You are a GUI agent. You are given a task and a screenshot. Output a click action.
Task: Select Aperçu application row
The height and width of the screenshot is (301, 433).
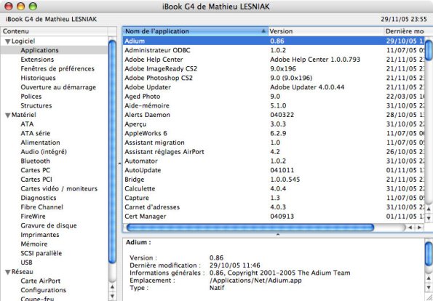tap(274, 124)
